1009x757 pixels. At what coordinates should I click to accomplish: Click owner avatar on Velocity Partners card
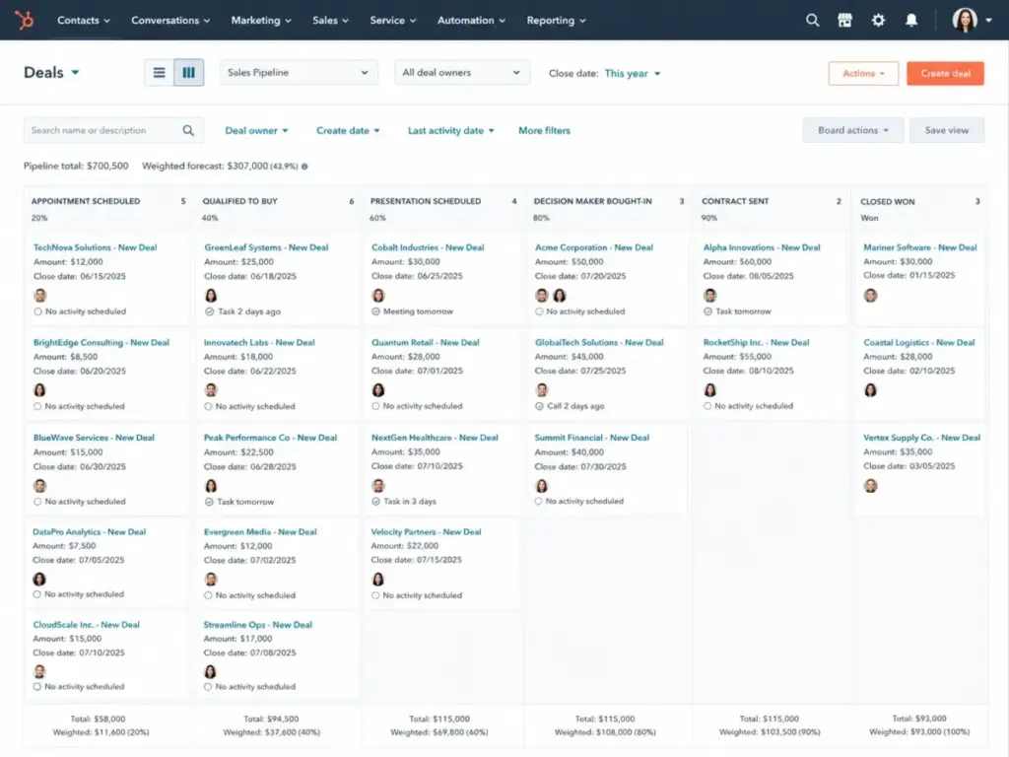pyautogui.click(x=378, y=580)
